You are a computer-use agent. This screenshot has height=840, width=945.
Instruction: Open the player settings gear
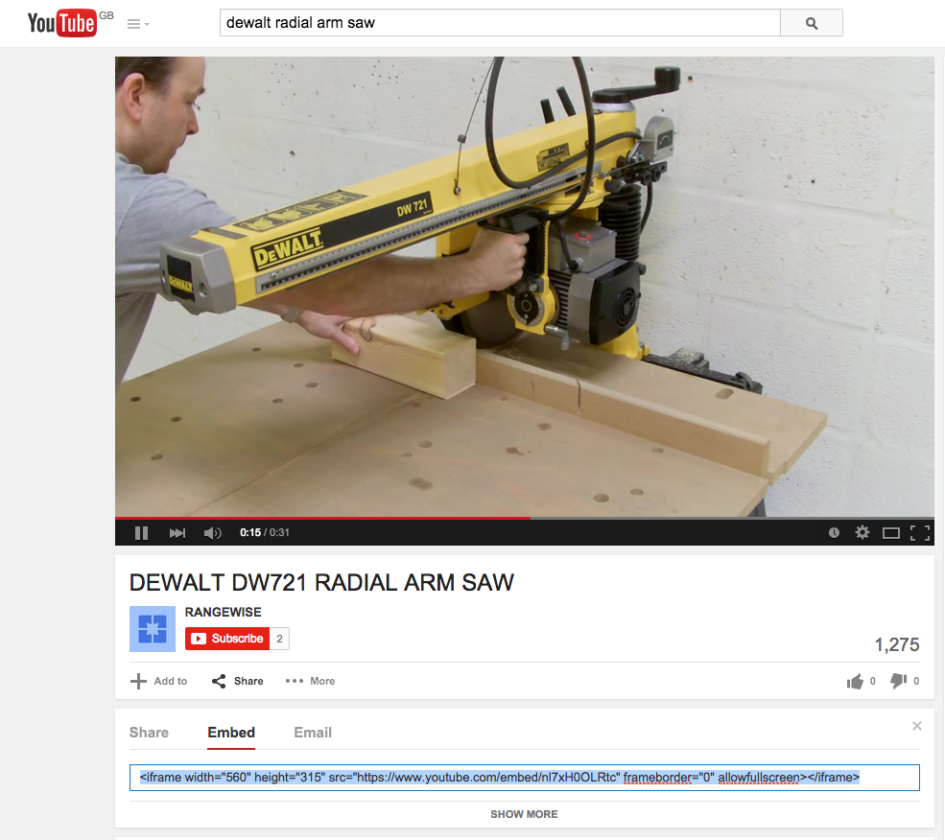click(x=862, y=533)
